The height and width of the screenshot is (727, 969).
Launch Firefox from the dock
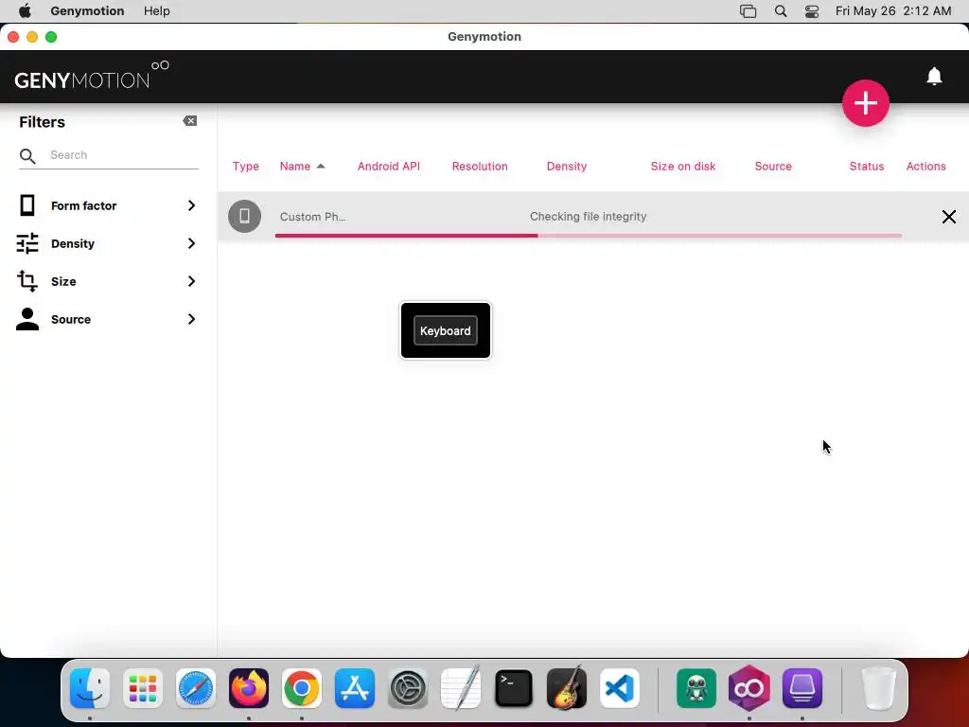[249, 688]
